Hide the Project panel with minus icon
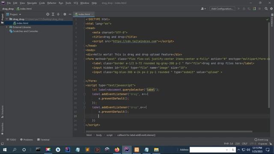This screenshot has width=274, height=154. [70, 14]
